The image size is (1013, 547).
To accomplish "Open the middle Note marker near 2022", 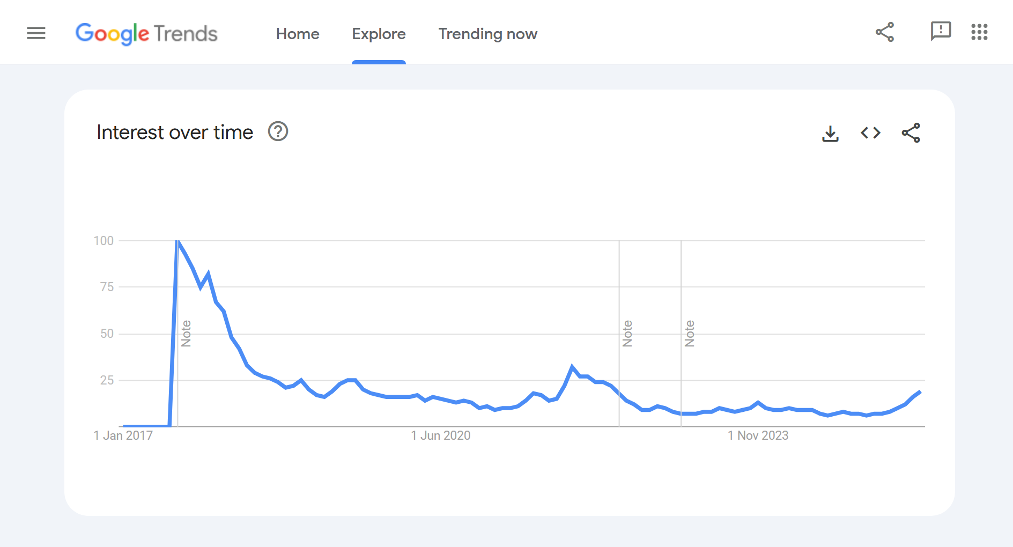I will [627, 332].
